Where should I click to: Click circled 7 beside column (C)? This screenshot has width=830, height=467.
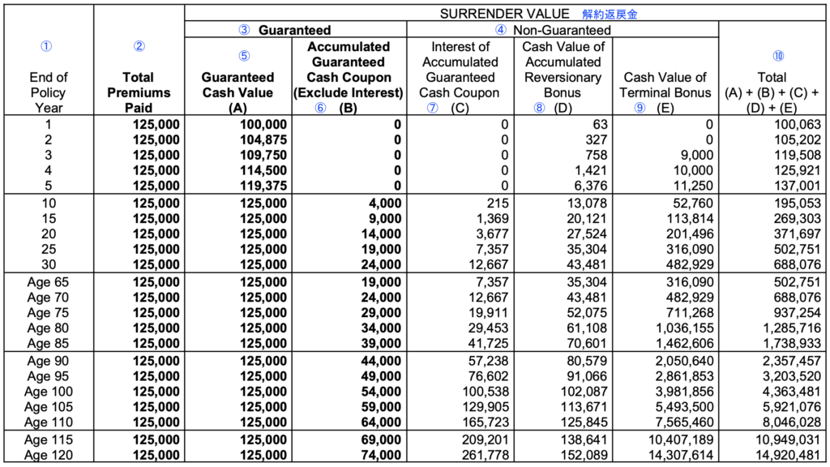pyautogui.click(x=433, y=108)
